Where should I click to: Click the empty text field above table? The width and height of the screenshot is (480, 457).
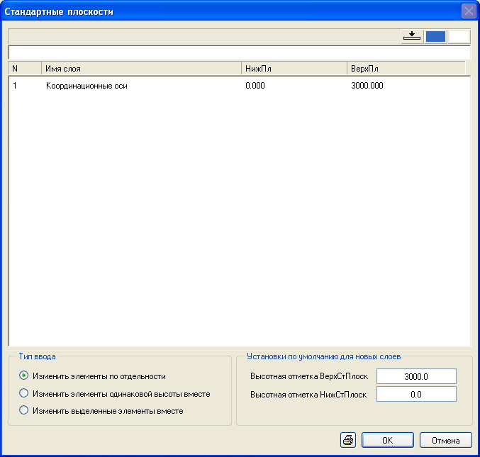(x=240, y=52)
